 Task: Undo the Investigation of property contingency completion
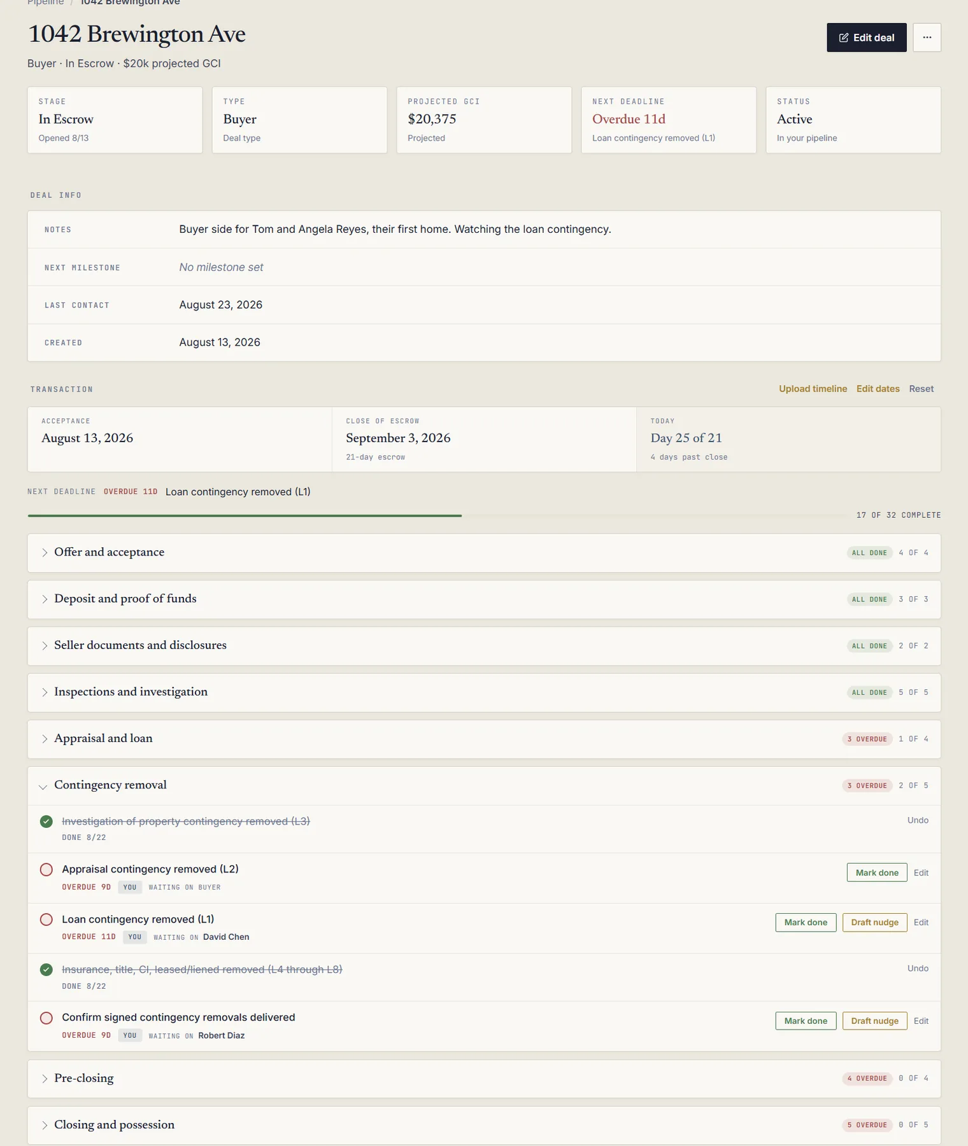(x=918, y=820)
